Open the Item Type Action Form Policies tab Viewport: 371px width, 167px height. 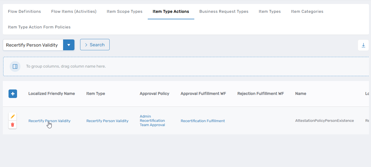[39, 27]
